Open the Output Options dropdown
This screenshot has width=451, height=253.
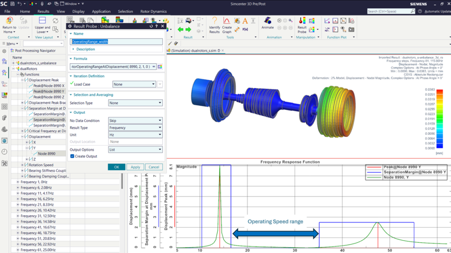pyautogui.click(x=135, y=150)
